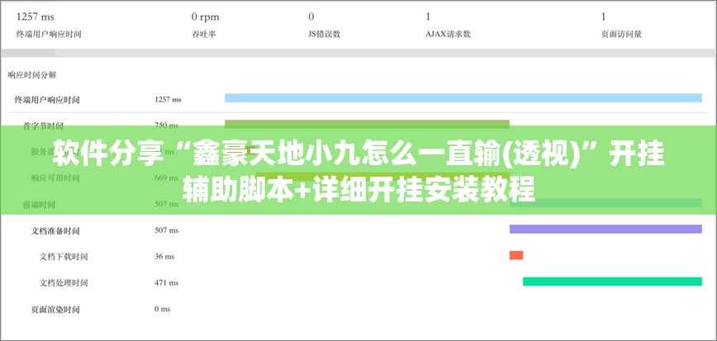The image size is (717, 341).
Task: Select the AJAX请求数 metric label
Action: point(448,35)
